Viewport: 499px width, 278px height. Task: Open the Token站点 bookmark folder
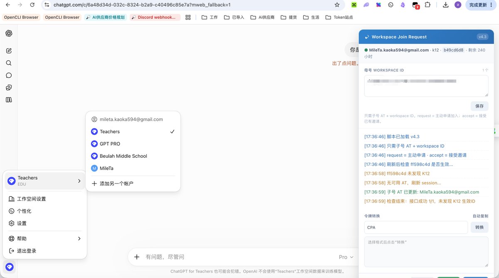[x=339, y=17]
